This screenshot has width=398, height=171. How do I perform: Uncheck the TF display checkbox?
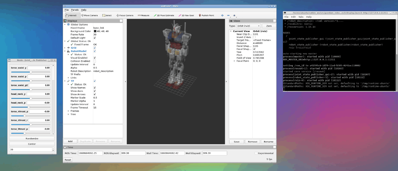(95, 81)
